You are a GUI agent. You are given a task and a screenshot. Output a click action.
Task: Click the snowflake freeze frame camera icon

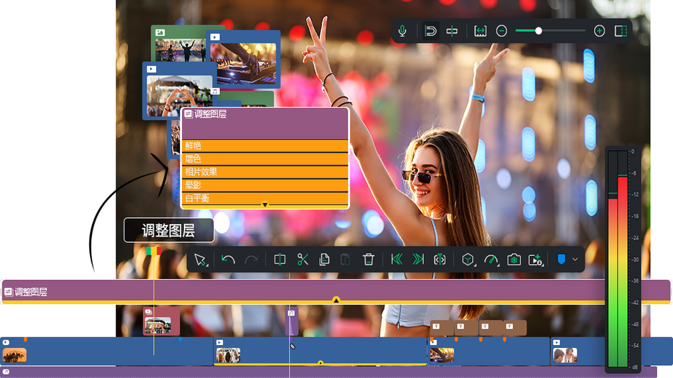(514, 259)
